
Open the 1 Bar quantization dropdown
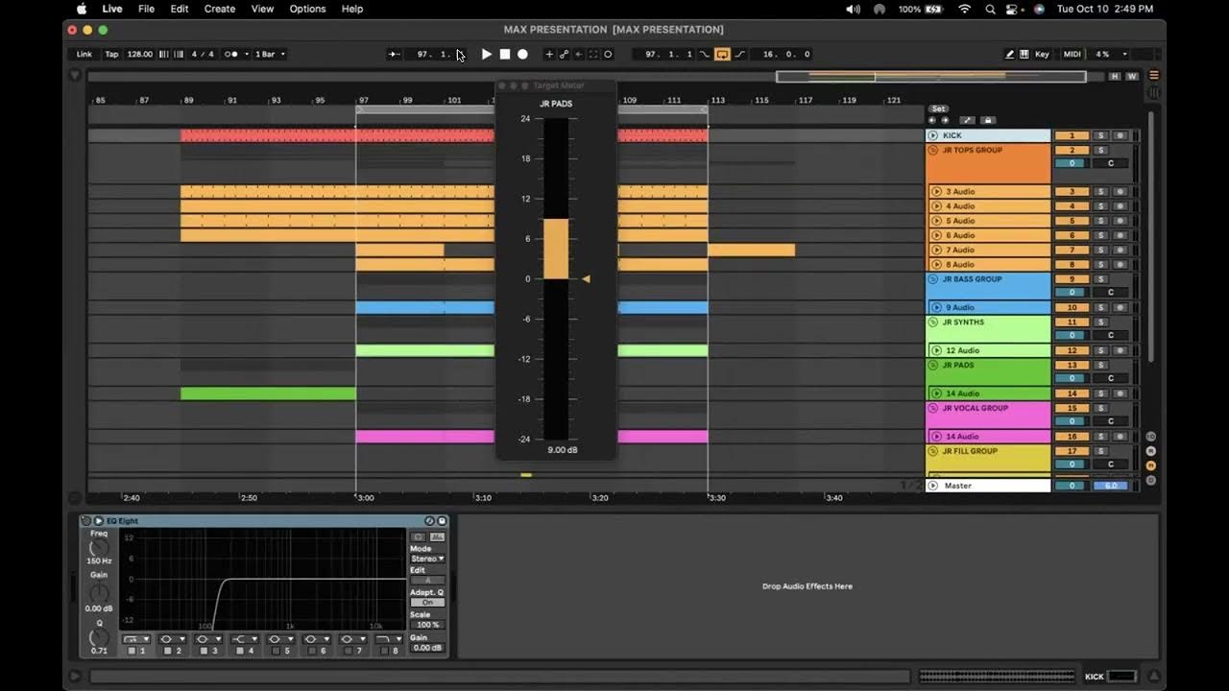point(269,54)
